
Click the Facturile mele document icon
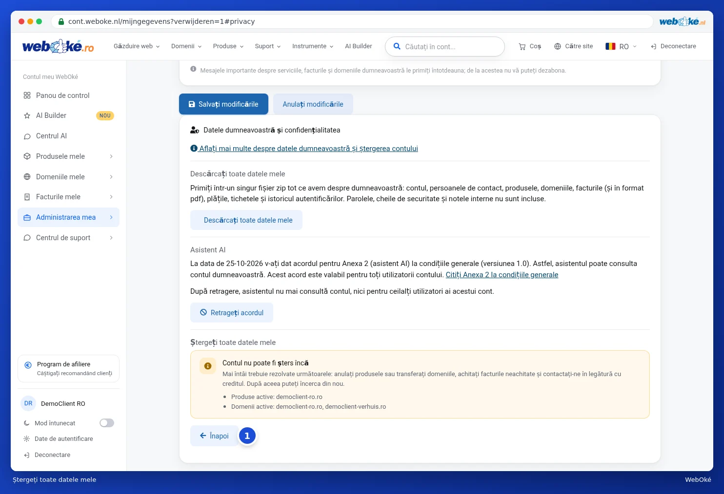(27, 197)
